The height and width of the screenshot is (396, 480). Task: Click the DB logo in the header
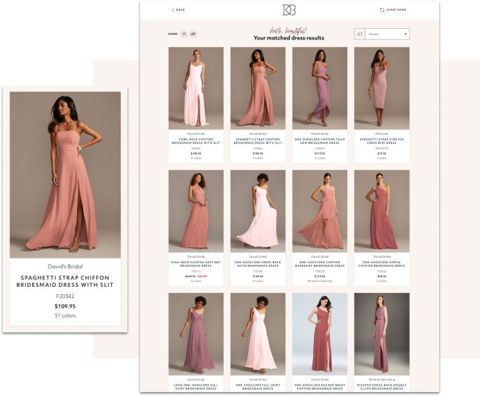point(289,10)
